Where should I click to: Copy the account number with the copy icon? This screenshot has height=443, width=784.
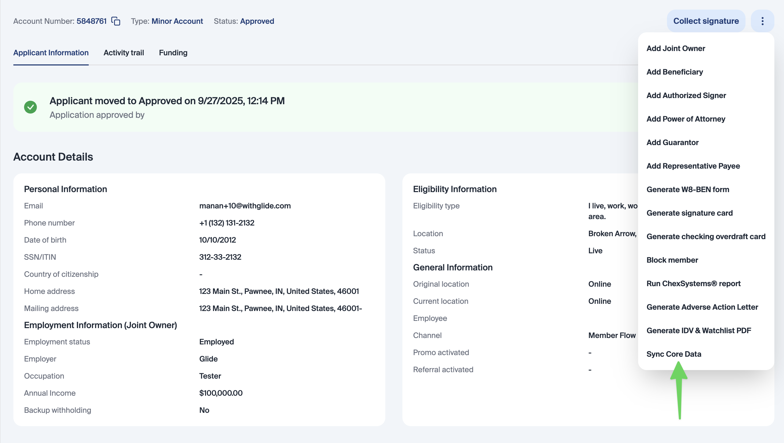(116, 21)
